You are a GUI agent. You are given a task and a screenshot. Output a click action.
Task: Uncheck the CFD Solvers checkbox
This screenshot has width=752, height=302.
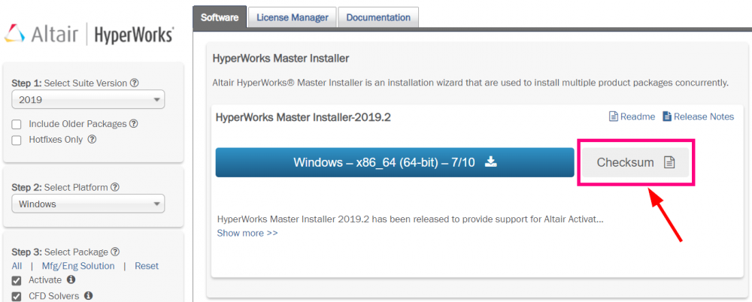tap(17, 296)
